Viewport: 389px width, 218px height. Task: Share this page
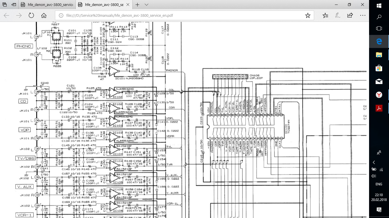point(350,16)
